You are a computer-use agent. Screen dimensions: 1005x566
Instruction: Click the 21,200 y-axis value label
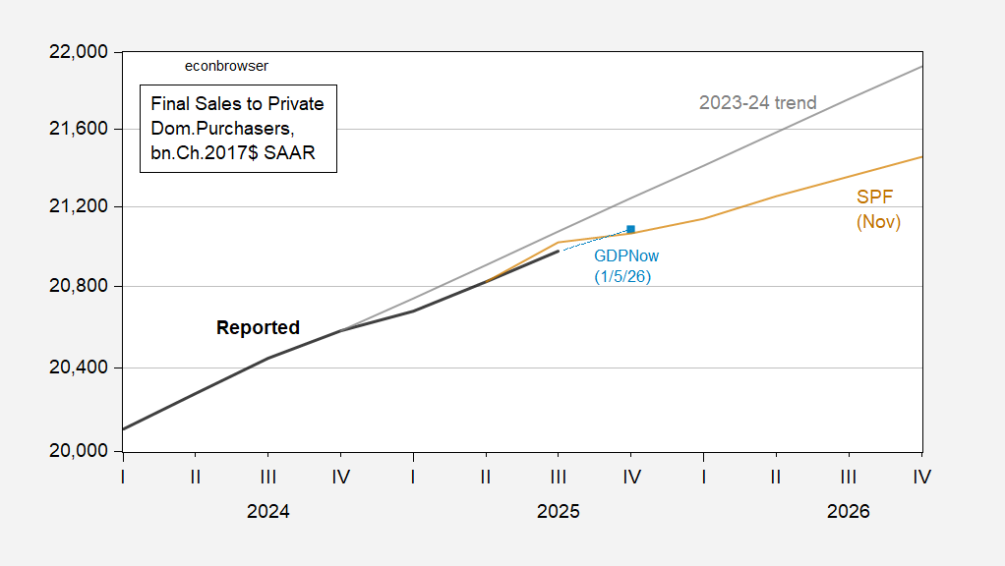tap(78, 207)
